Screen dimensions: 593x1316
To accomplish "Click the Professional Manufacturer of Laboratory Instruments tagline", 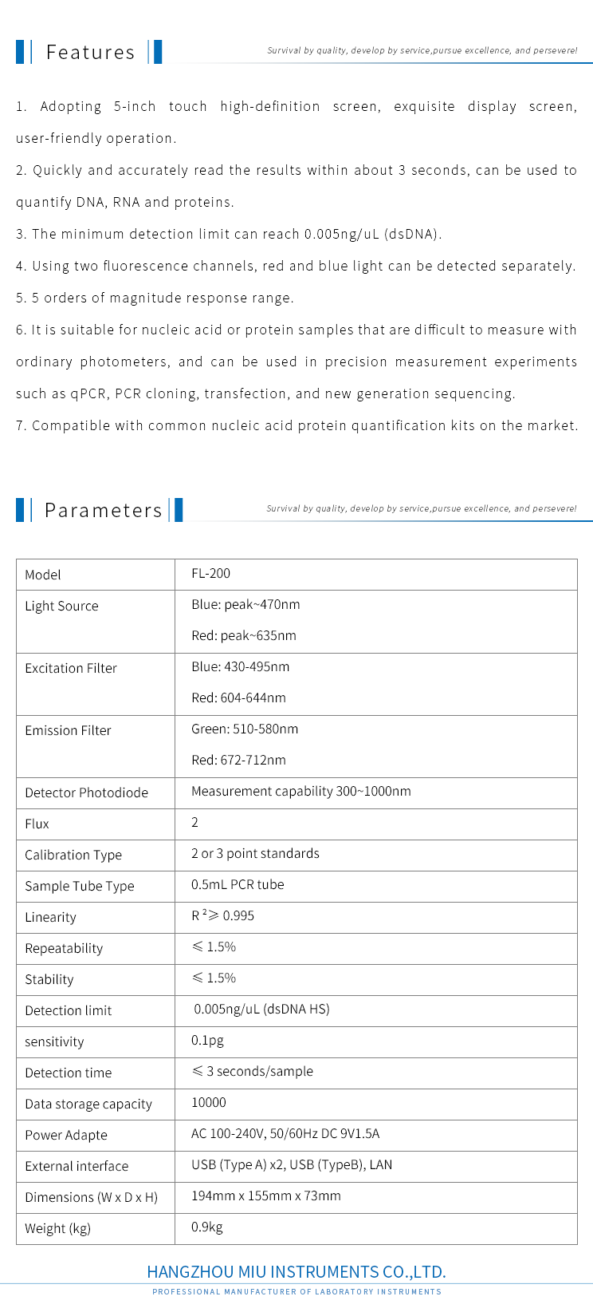I will [296, 1291].
